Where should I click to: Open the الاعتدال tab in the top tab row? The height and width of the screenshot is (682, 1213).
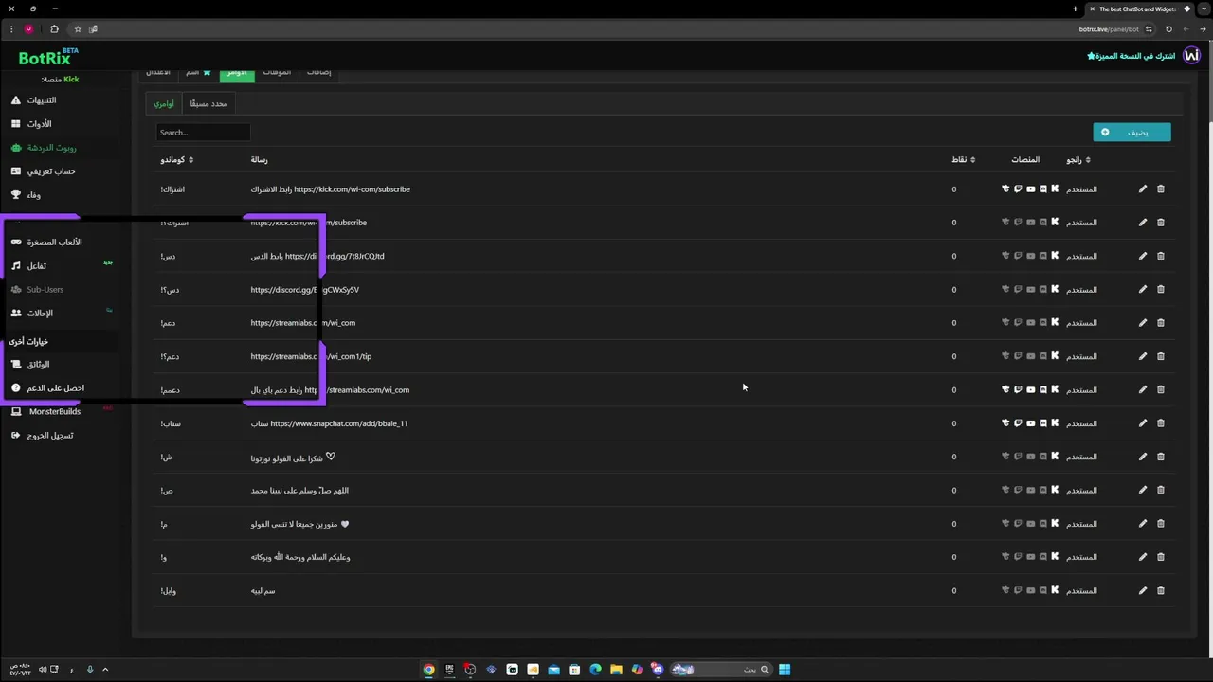tap(158, 73)
